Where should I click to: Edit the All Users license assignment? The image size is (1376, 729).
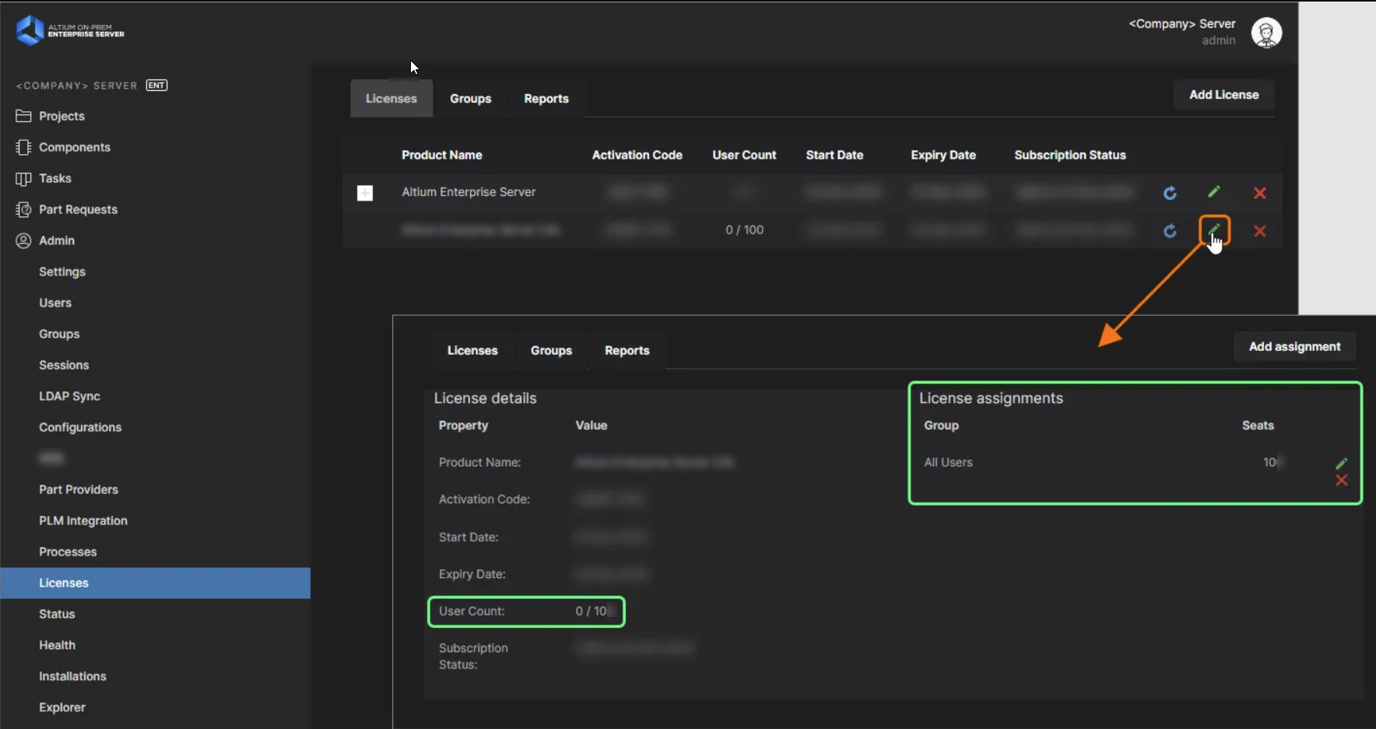pos(1341,463)
